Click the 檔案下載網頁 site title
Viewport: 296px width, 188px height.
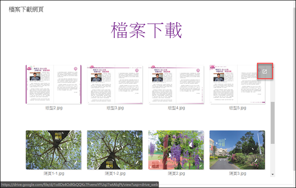click(x=26, y=9)
